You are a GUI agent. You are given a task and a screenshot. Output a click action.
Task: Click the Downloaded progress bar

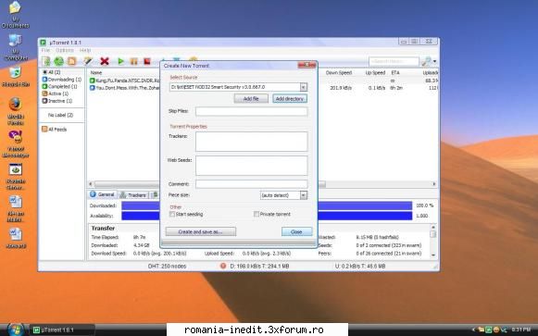[x=267, y=205]
